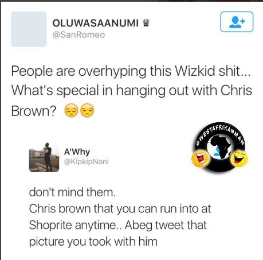Viewport: 263px width, 260px height.
Task: Open A'Why's profile photo thumbnail
Action: click(44, 157)
